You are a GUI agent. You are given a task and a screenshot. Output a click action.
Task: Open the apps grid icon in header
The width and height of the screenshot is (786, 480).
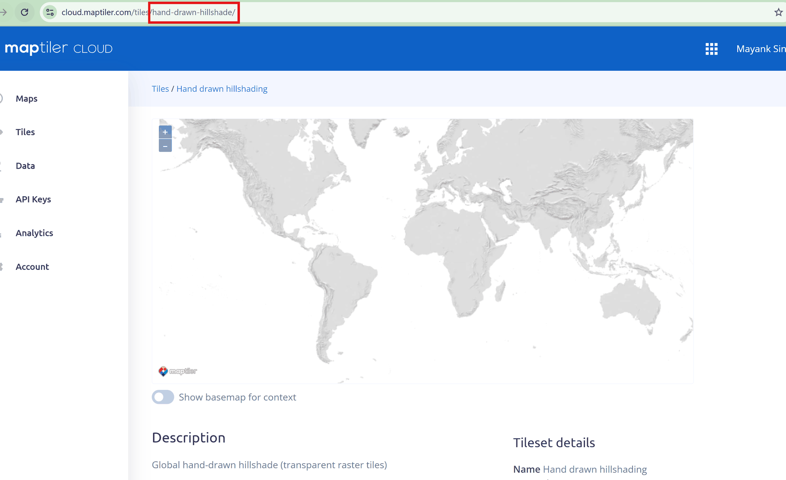tap(711, 49)
